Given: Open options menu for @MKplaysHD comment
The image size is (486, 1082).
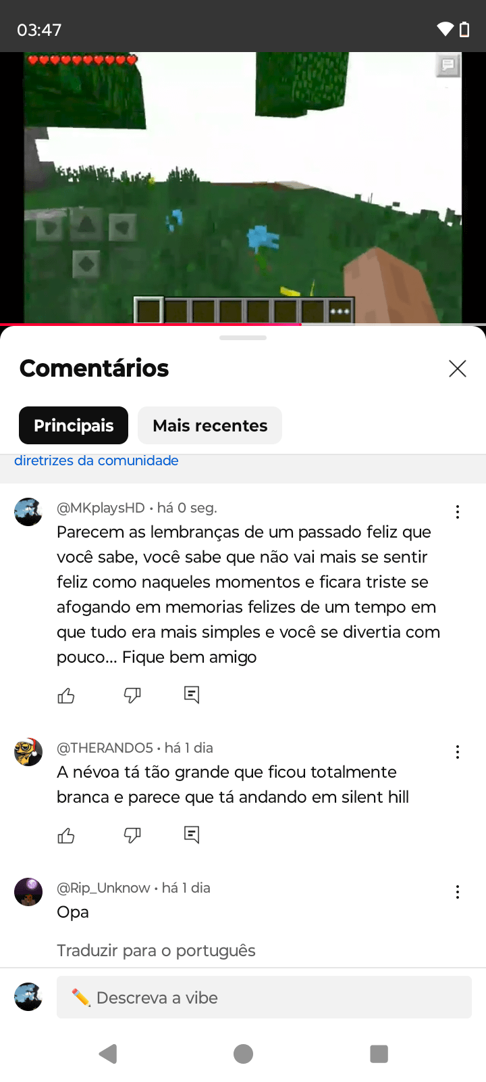Looking at the screenshot, I should (x=458, y=512).
